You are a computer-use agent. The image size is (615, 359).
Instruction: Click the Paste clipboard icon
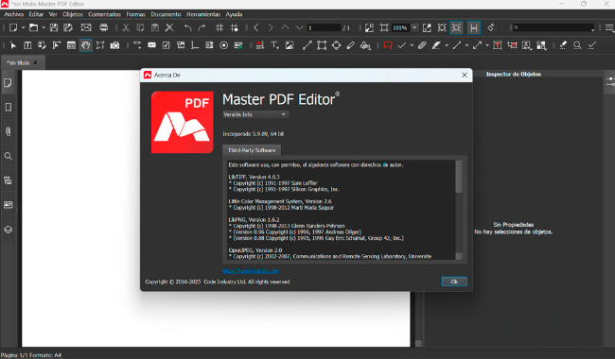tap(155, 27)
